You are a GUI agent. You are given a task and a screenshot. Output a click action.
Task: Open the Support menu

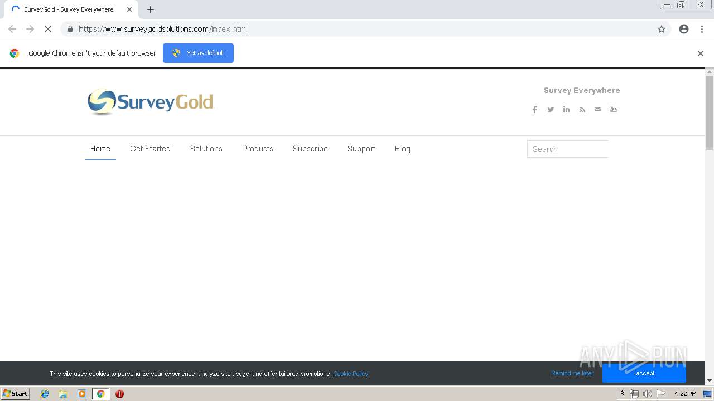(x=361, y=149)
